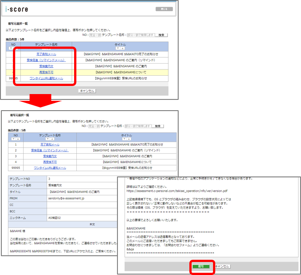Screen dimensions: 301x275
Task: Click NO cell 99995 in the template-detail window
Action: [x=16, y=168]
